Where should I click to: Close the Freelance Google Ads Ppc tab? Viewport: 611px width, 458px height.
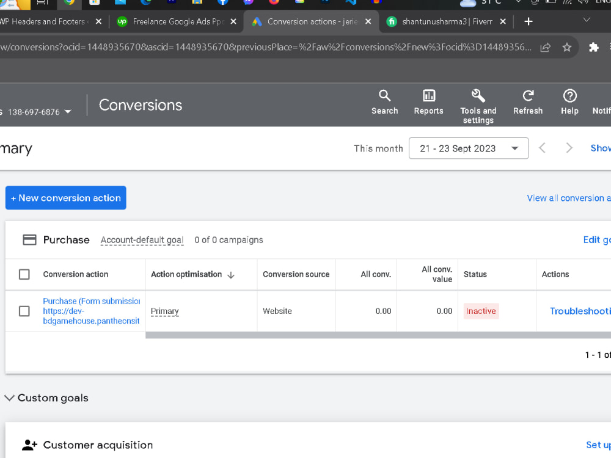click(x=233, y=21)
